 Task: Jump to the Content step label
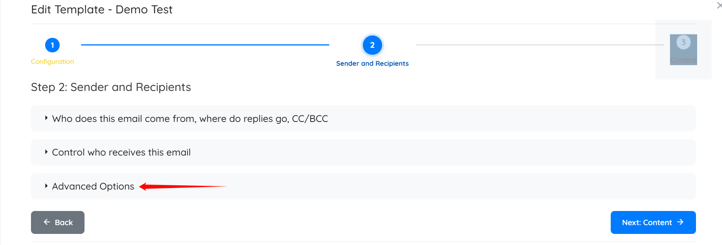click(683, 60)
